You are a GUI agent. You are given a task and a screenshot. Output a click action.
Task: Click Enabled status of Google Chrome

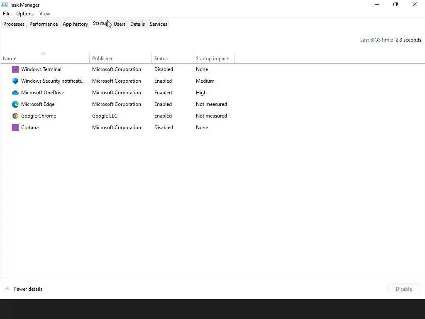163,116
